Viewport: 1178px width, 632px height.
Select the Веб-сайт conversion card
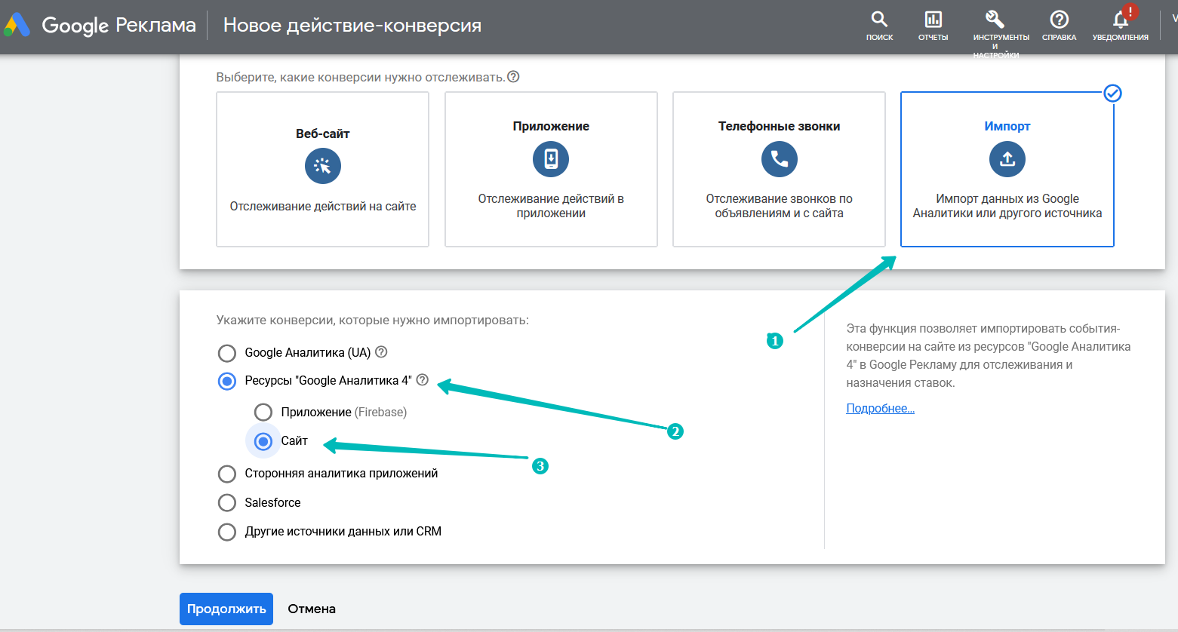(323, 170)
